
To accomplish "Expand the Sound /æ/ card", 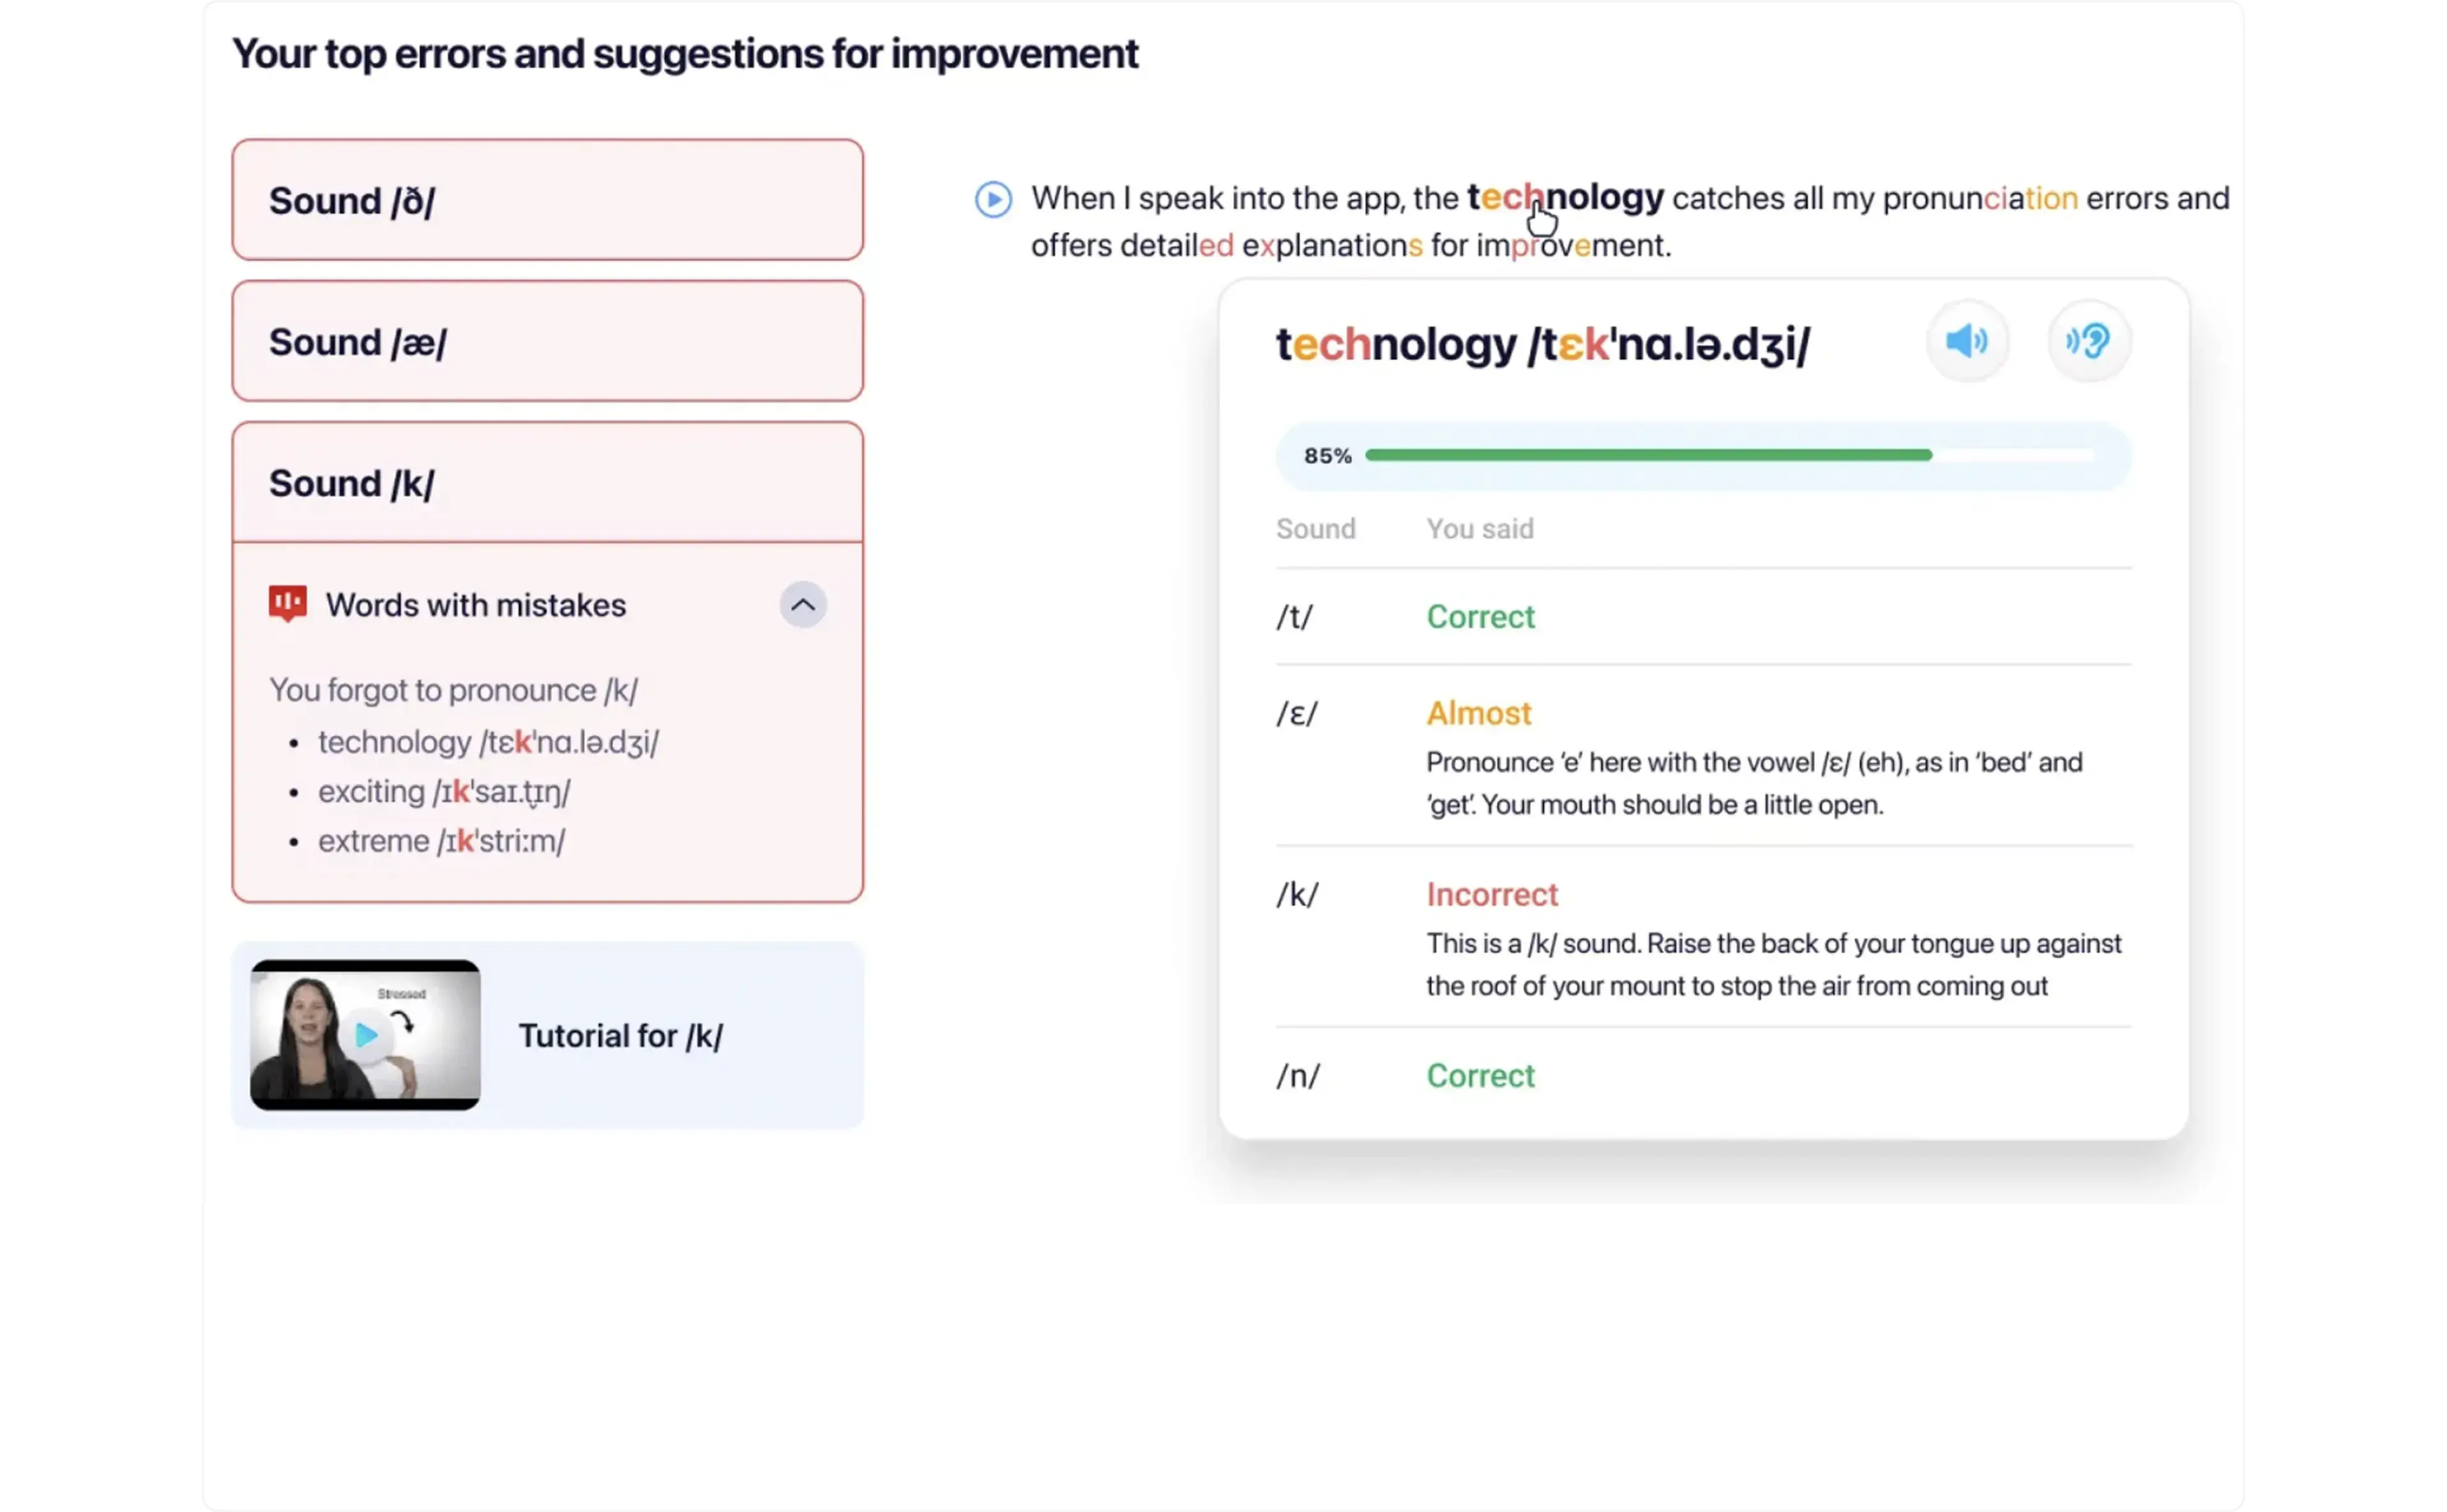I will 547,342.
